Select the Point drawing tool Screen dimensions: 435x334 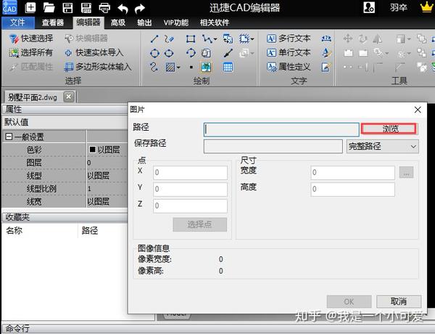191,67
